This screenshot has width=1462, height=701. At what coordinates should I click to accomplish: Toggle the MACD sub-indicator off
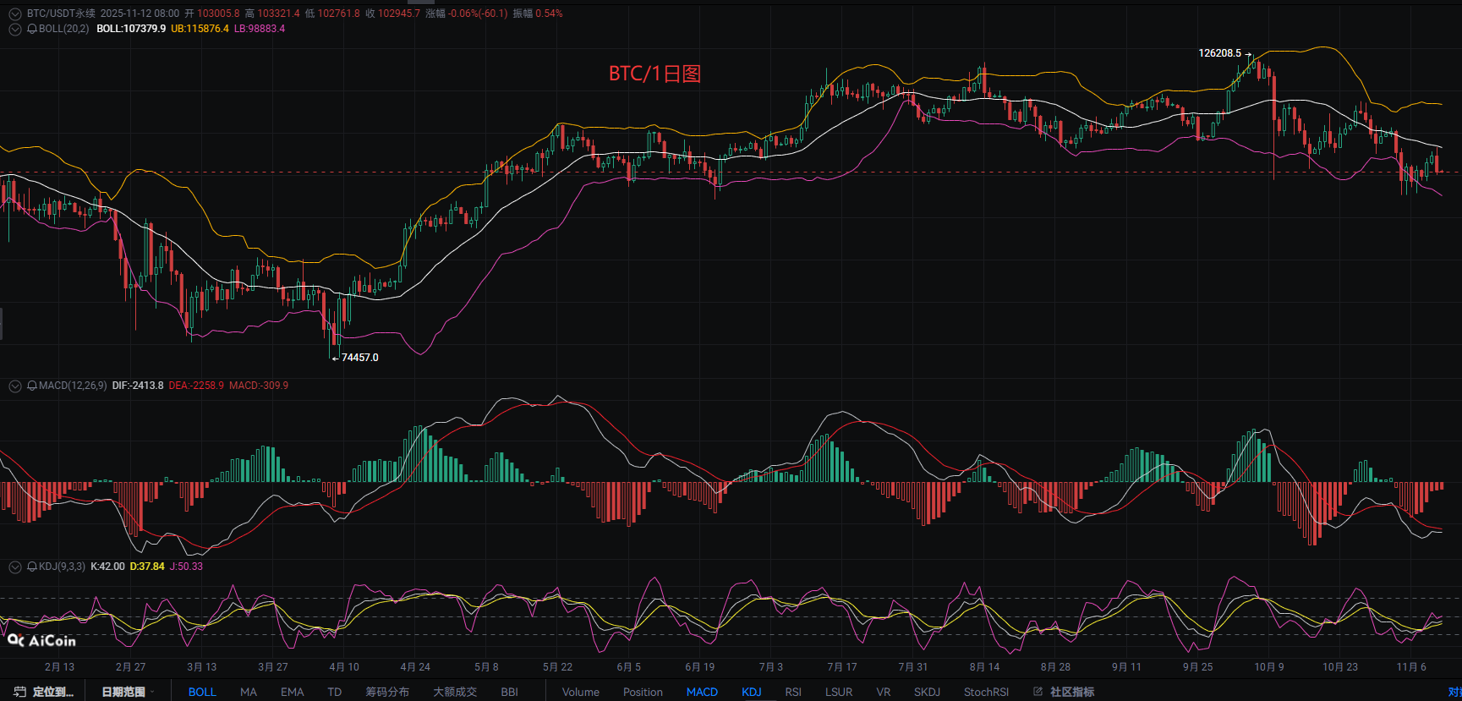pyautogui.click(x=702, y=692)
